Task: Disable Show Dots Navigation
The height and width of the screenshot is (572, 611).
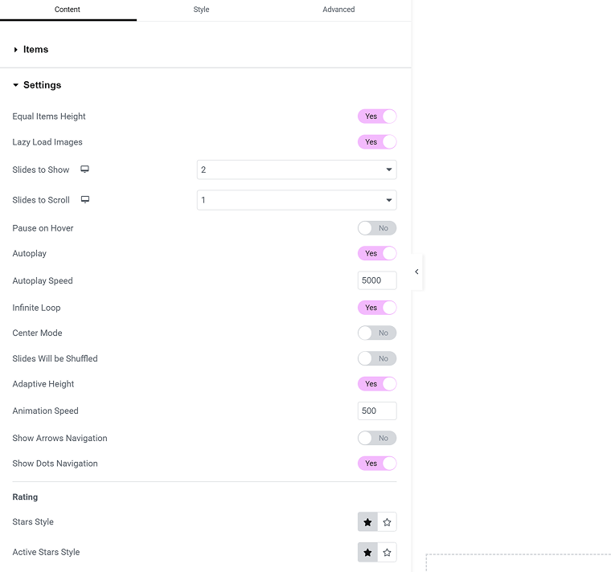Action: click(377, 464)
